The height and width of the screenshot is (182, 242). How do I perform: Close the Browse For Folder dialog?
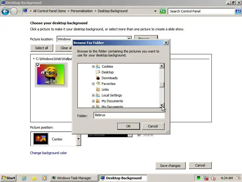[166, 43]
